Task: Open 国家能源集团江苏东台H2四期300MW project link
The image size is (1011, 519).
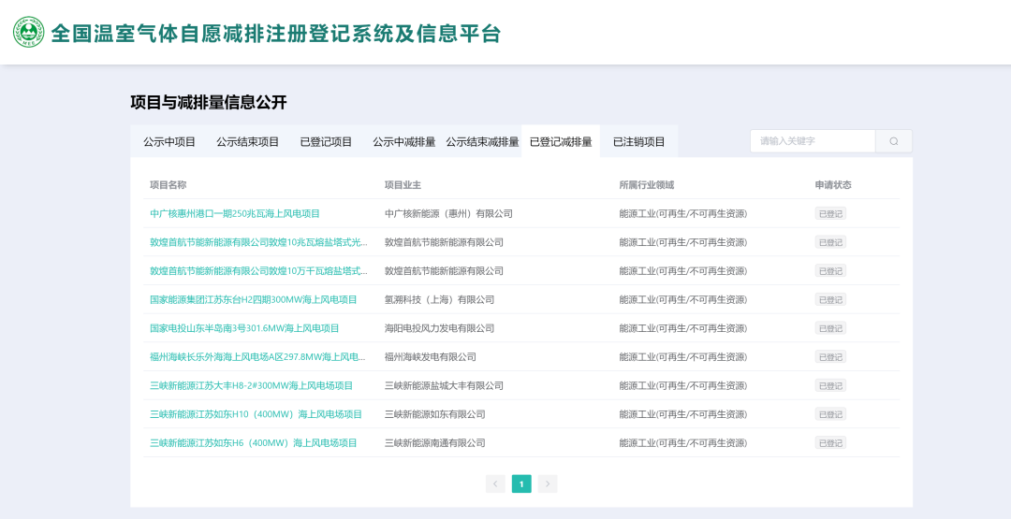Action: point(254,299)
